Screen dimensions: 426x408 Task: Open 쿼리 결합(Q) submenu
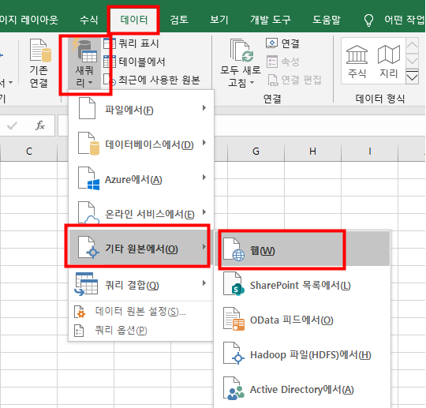coord(140,284)
